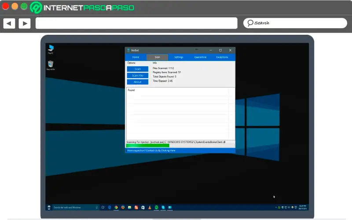Click the taskbar clock and date
Image resolution: width=352 pixels, height=220 pixels.
tap(303, 207)
